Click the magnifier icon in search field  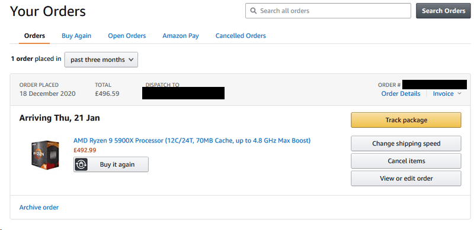pyautogui.click(x=254, y=11)
